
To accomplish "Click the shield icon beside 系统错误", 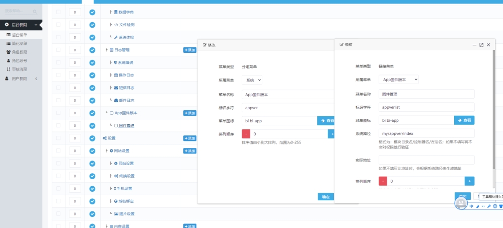I will 116,62.
